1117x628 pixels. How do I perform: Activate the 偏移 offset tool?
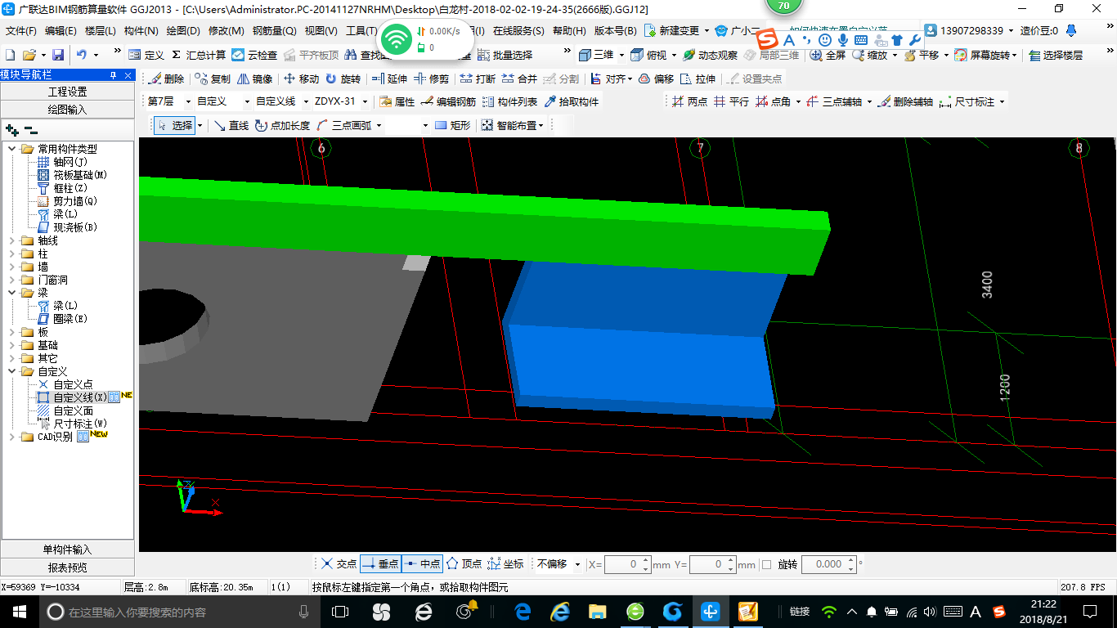(x=656, y=78)
